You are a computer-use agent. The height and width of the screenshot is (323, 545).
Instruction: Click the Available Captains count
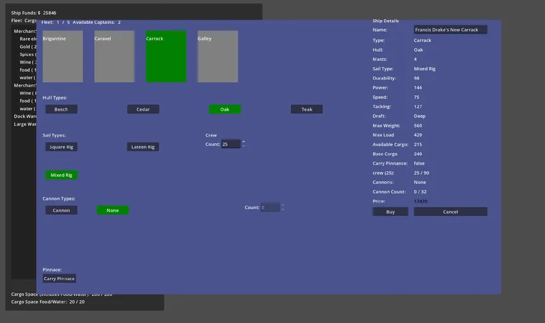119,22
